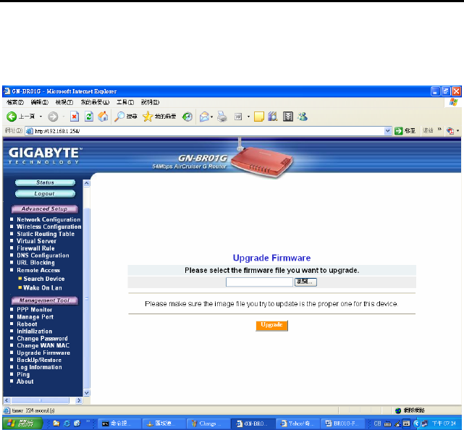
Task: Open Manage Port link
Action: tap(35, 317)
